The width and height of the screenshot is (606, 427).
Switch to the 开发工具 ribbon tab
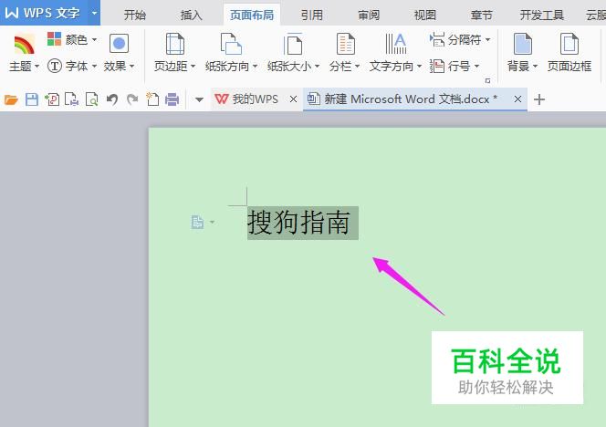(x=542, y=16)
